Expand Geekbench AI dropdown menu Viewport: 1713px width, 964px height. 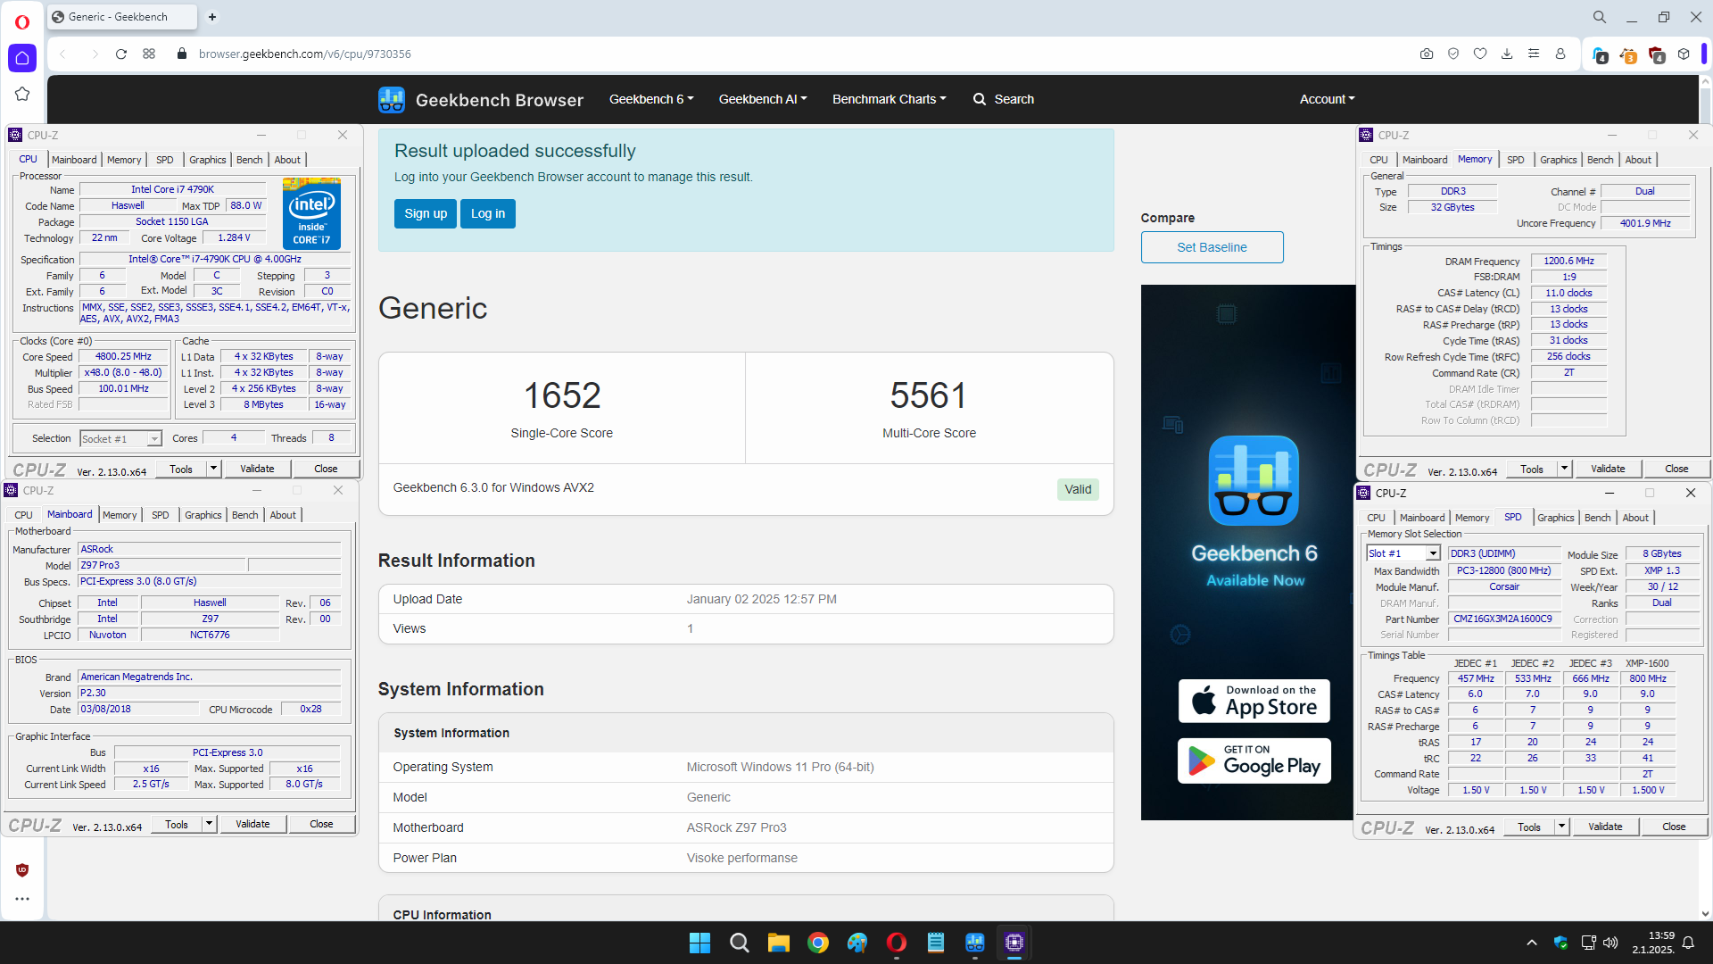pyautogui.click(x=763, y=99)
